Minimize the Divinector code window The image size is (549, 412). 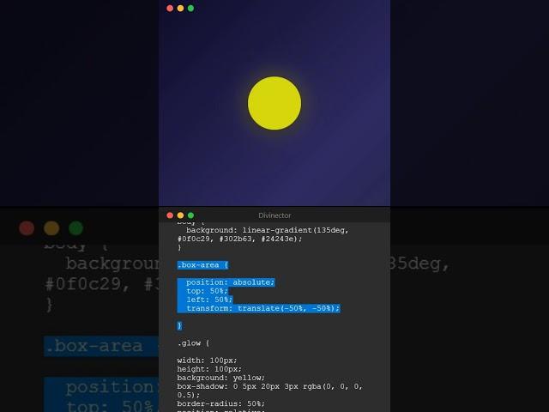point(180,215)
